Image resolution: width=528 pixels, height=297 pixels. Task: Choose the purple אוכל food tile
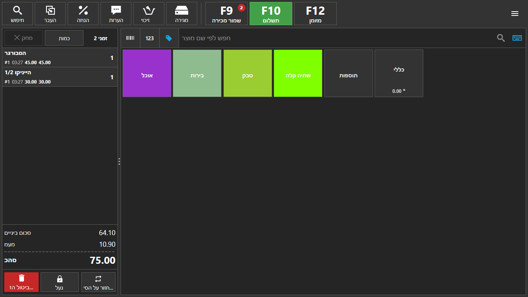click(x=146, y=73)
